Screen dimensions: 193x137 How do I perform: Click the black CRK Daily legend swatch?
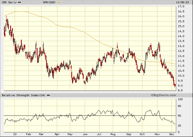click(20, 2)
